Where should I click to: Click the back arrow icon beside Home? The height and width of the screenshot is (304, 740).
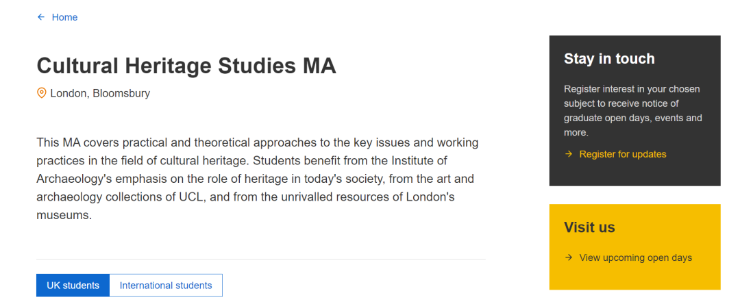(x=41, y=17)
